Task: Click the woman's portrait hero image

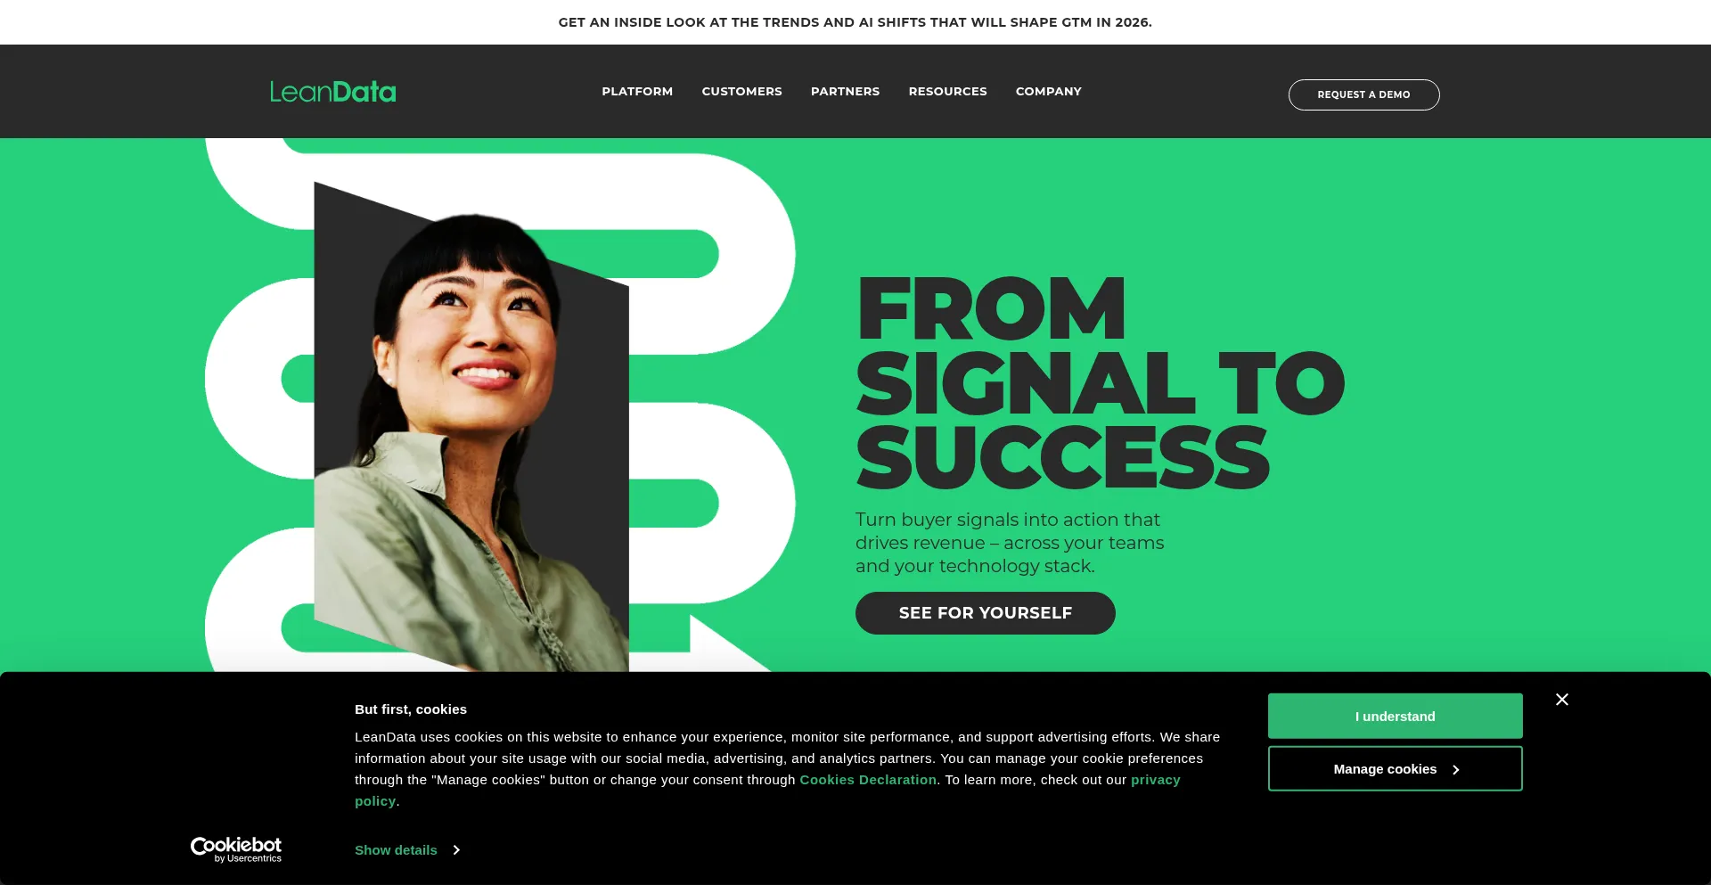Action: tap(471, 428)
